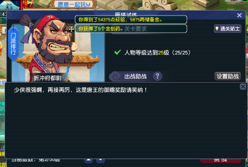Open the 通关贴士 tips button
The image size is (248, 167).
(x=228, y=28)
